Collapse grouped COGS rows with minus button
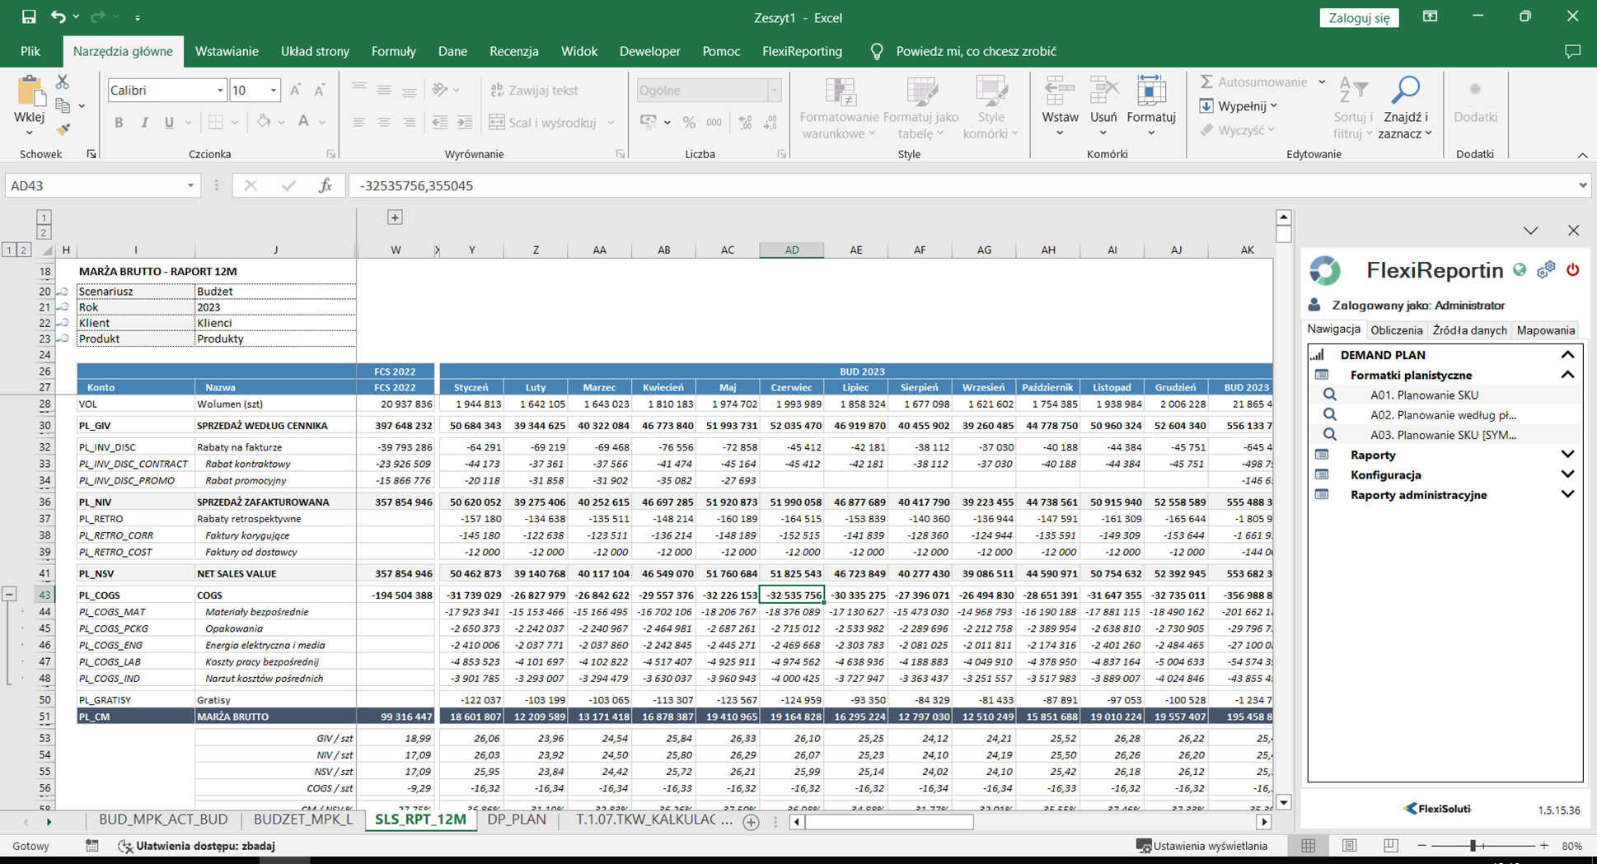 coord(9,594)
